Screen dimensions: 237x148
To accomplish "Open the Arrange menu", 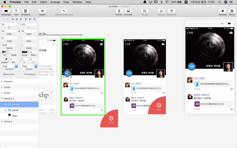I will [55, 2].
